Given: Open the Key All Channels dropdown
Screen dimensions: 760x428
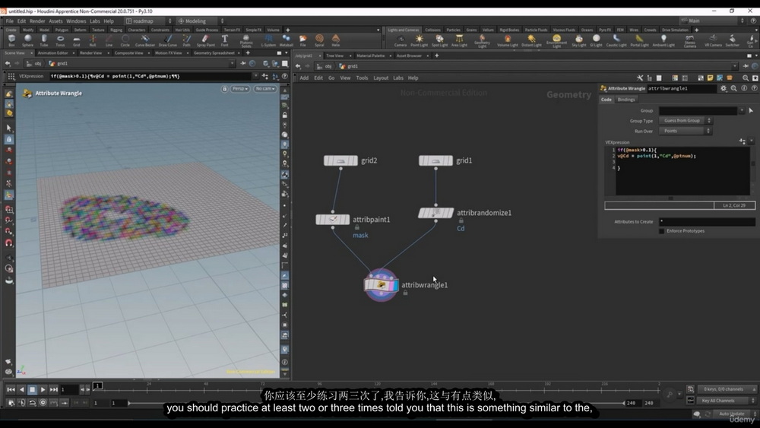Looking at the screenshot, I should (x=726, y=401).
